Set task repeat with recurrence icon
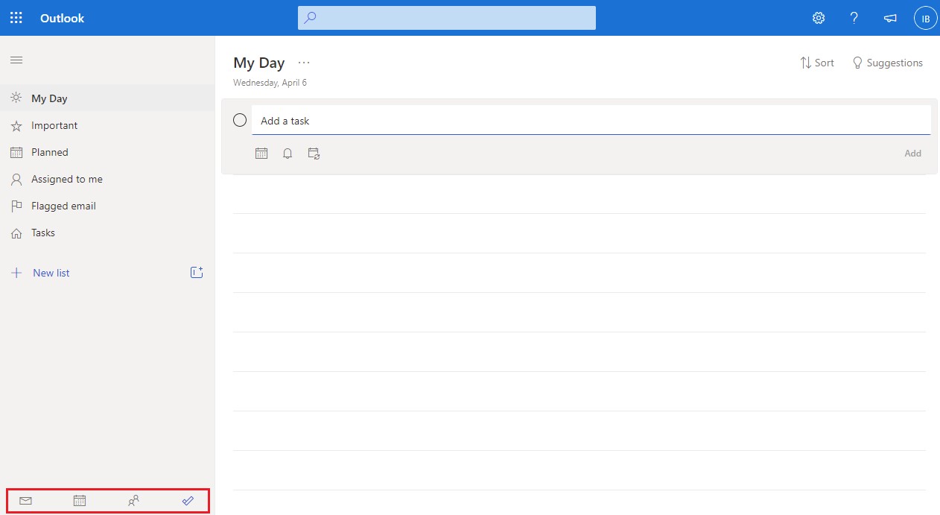The image size is (940, 515). coord(314,154)
